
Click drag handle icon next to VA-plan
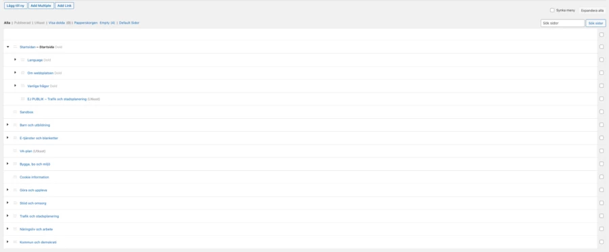pos(15,151)
